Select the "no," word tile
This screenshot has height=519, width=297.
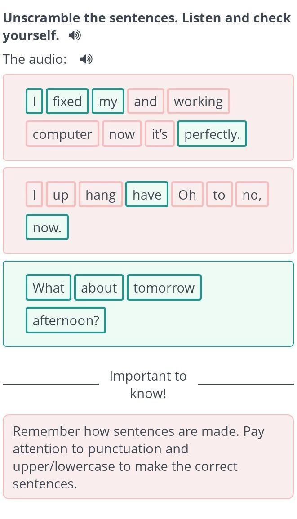pos(252,195)
